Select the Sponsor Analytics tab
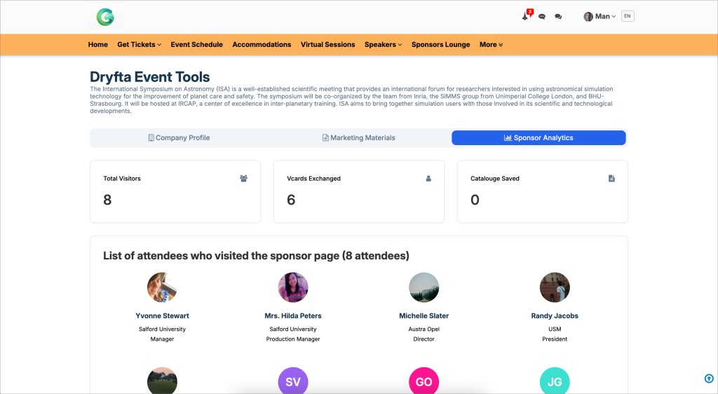Image resolution: width=718 pixels, height=394 pixels. (x=538, y=137)
